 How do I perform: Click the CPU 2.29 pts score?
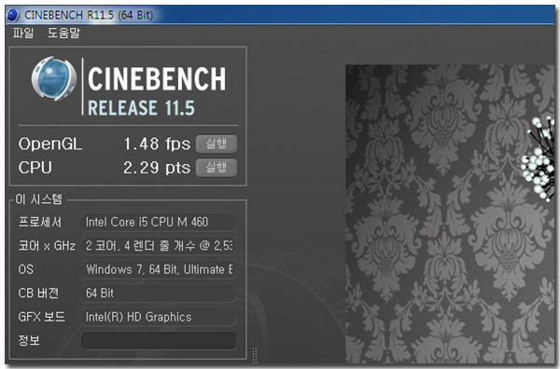tap(157, 168)
